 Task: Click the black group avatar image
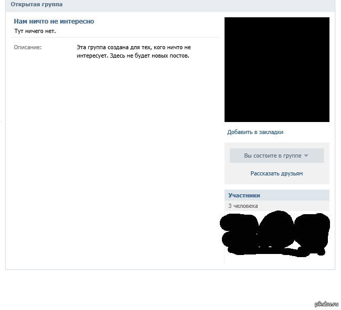(276, 70)
